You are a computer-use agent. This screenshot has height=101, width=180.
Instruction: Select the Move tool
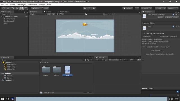click(x=8, y=8)
